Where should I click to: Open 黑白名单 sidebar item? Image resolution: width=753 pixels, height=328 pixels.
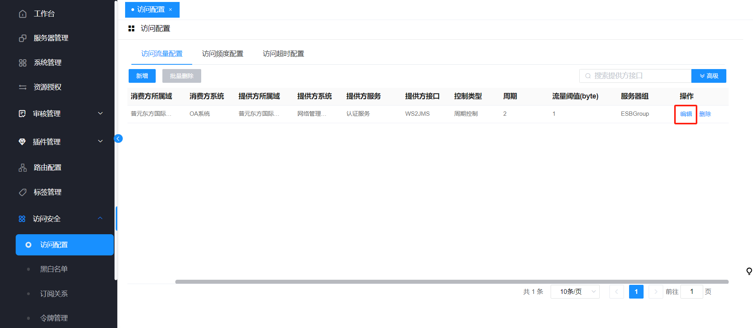(54, 269)
